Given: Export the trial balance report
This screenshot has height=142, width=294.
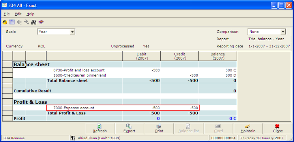Looking at the screenshot, I should [x=129, y=129].
